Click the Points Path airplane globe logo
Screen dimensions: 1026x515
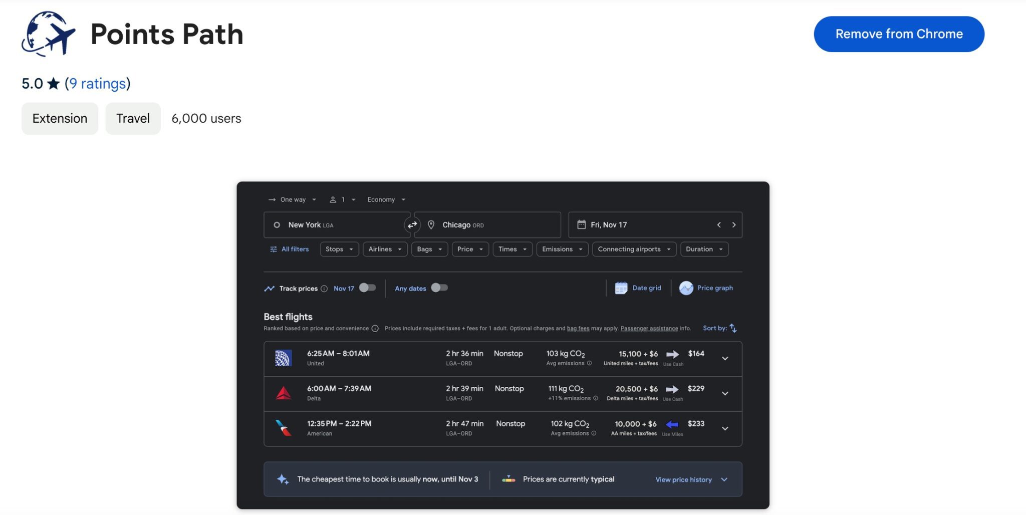tap(49, 34)
